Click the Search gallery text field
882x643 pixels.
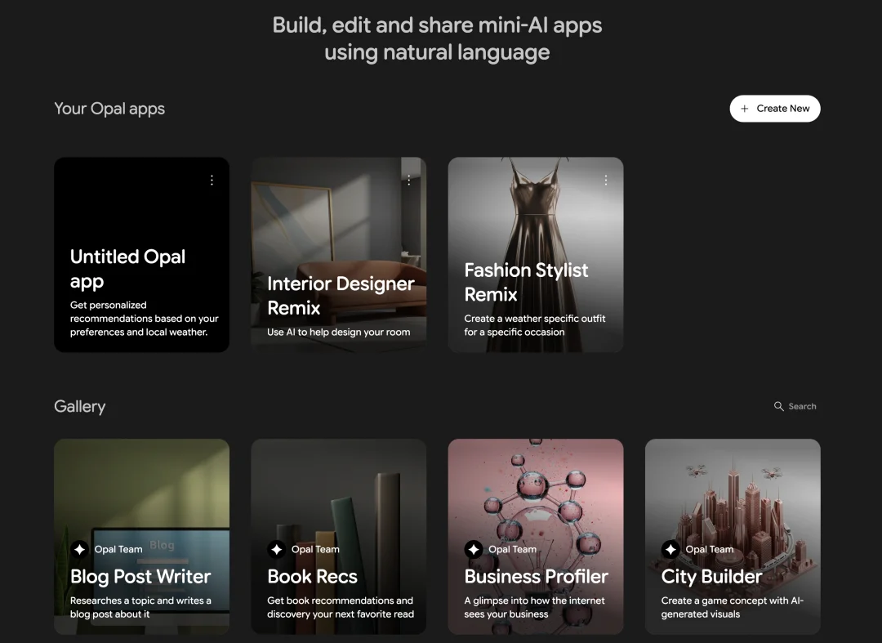click(802, 406)
